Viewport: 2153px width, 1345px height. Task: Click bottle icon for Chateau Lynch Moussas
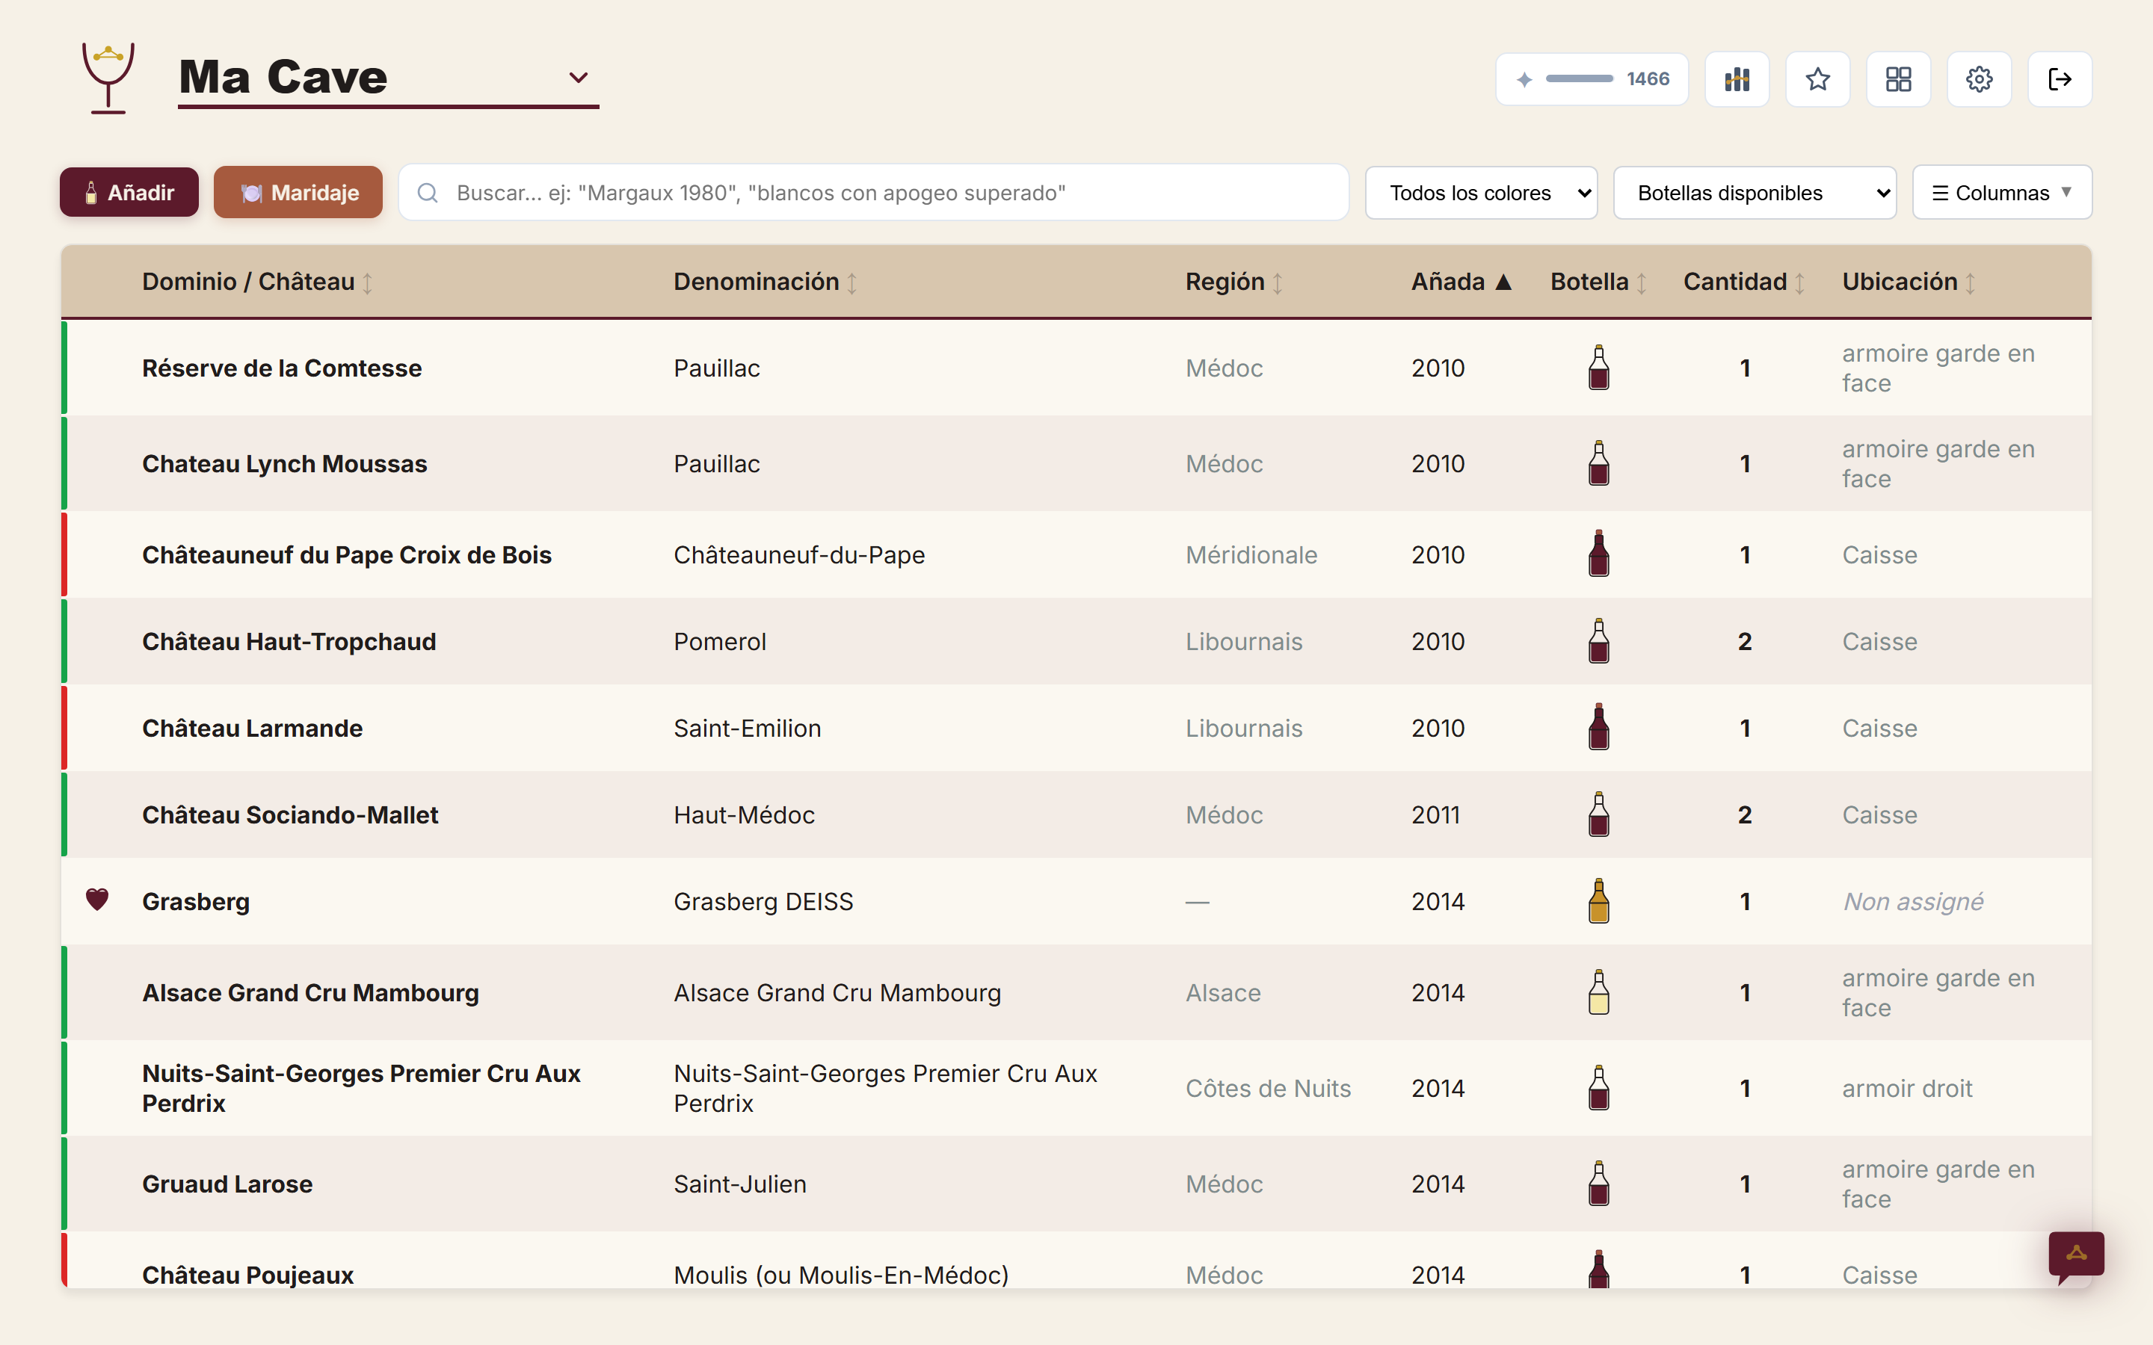(1599, 463)
